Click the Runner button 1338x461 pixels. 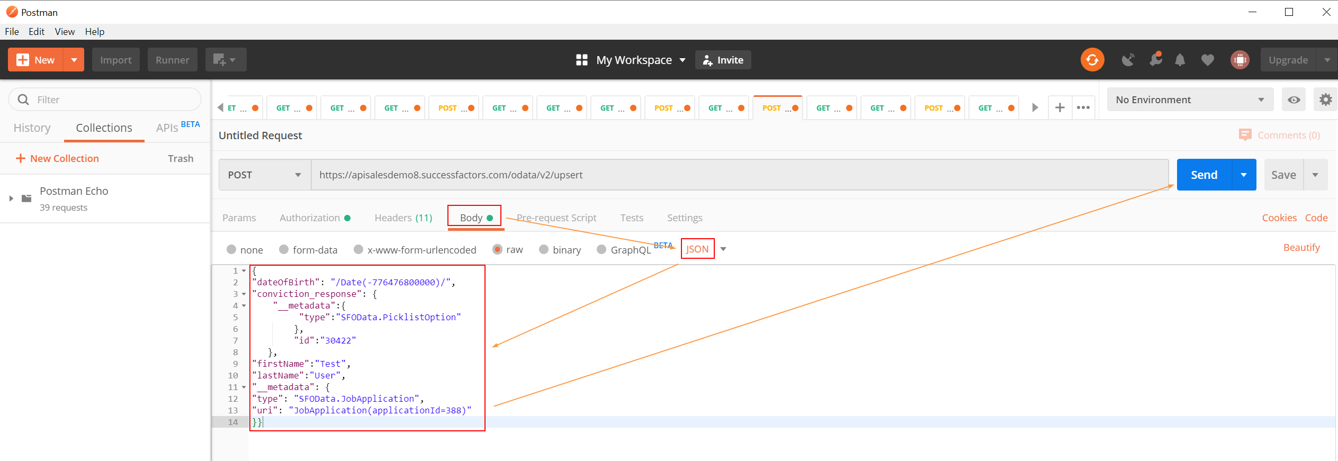tap(172, 60)
